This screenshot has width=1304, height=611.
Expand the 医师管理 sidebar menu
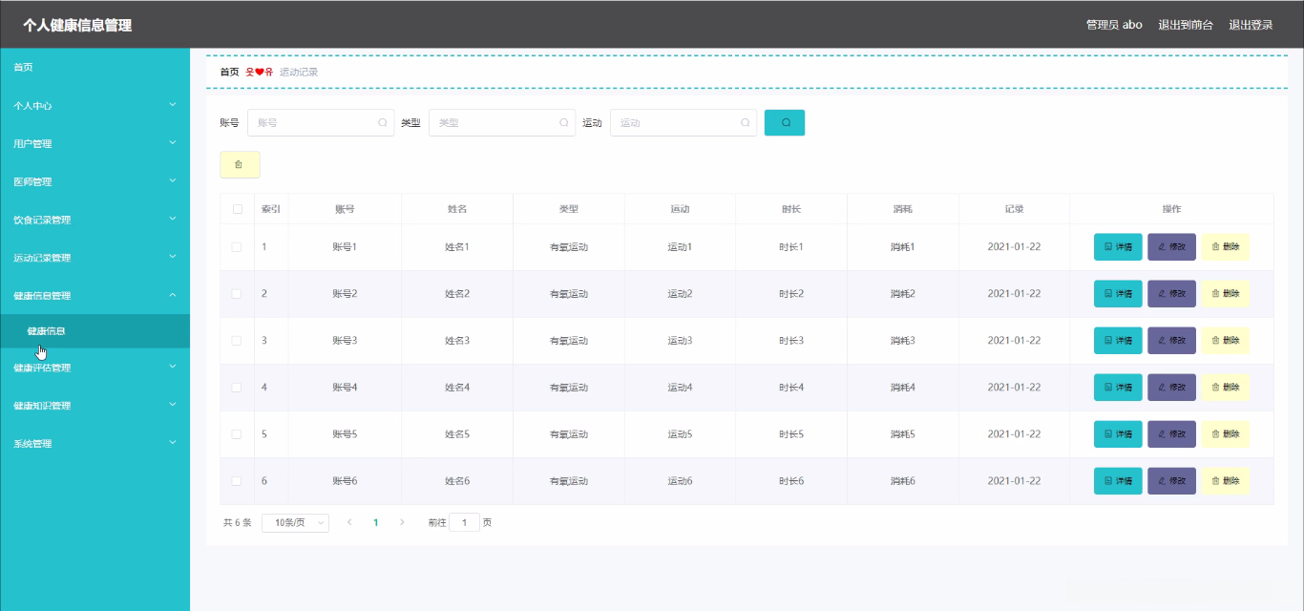(x=95, y=181)
